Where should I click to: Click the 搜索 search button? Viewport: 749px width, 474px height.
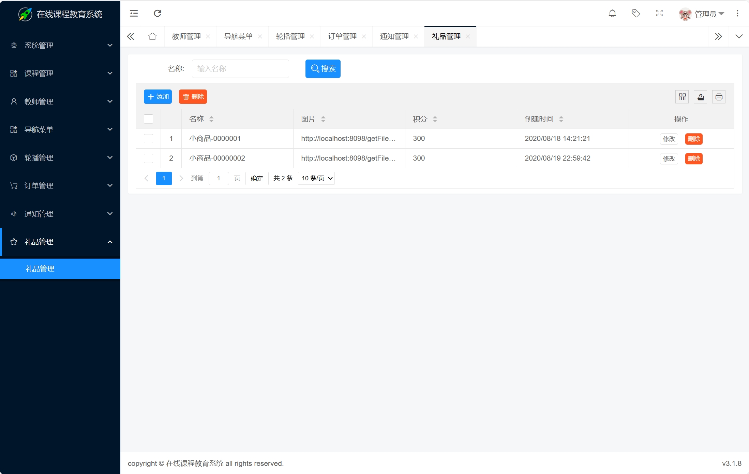click(323, 69)
